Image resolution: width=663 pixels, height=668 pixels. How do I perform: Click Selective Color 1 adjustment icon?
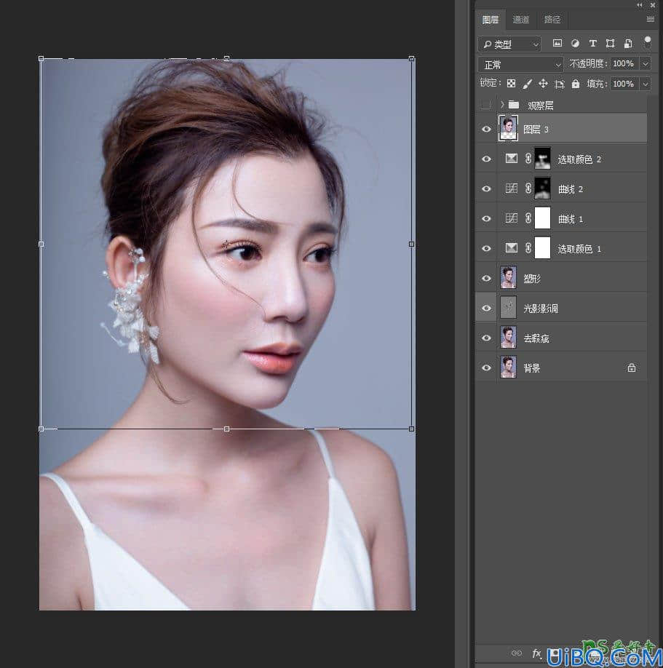pyautogui.click(x=512, y=248)
